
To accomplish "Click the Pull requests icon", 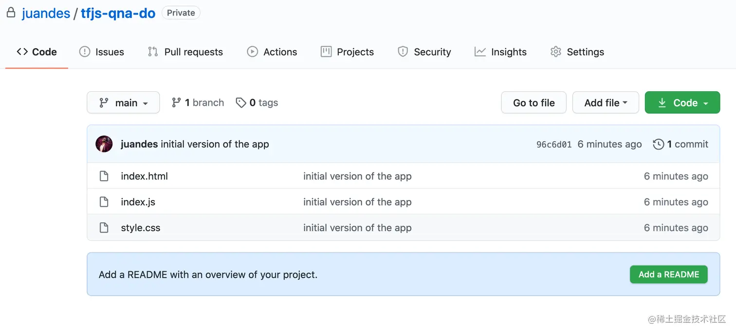I will click(152, 51).
